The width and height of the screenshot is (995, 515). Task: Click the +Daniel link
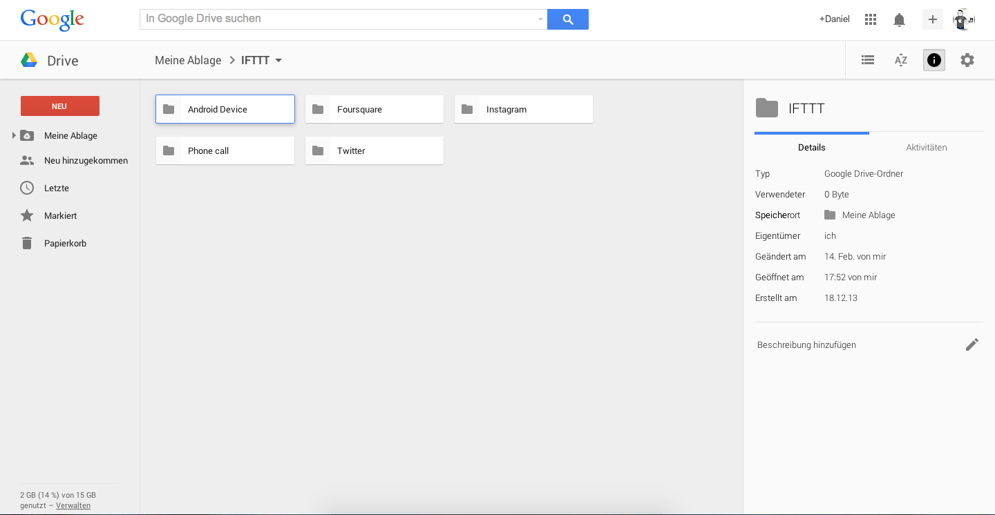(835, 19)
